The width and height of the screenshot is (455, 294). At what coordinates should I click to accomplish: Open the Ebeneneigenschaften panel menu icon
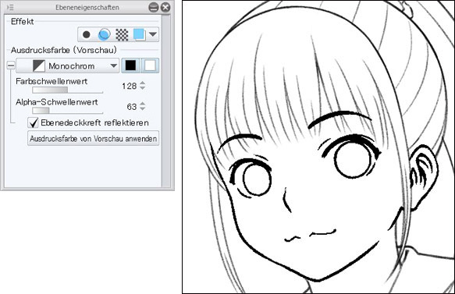click(10, 7)
